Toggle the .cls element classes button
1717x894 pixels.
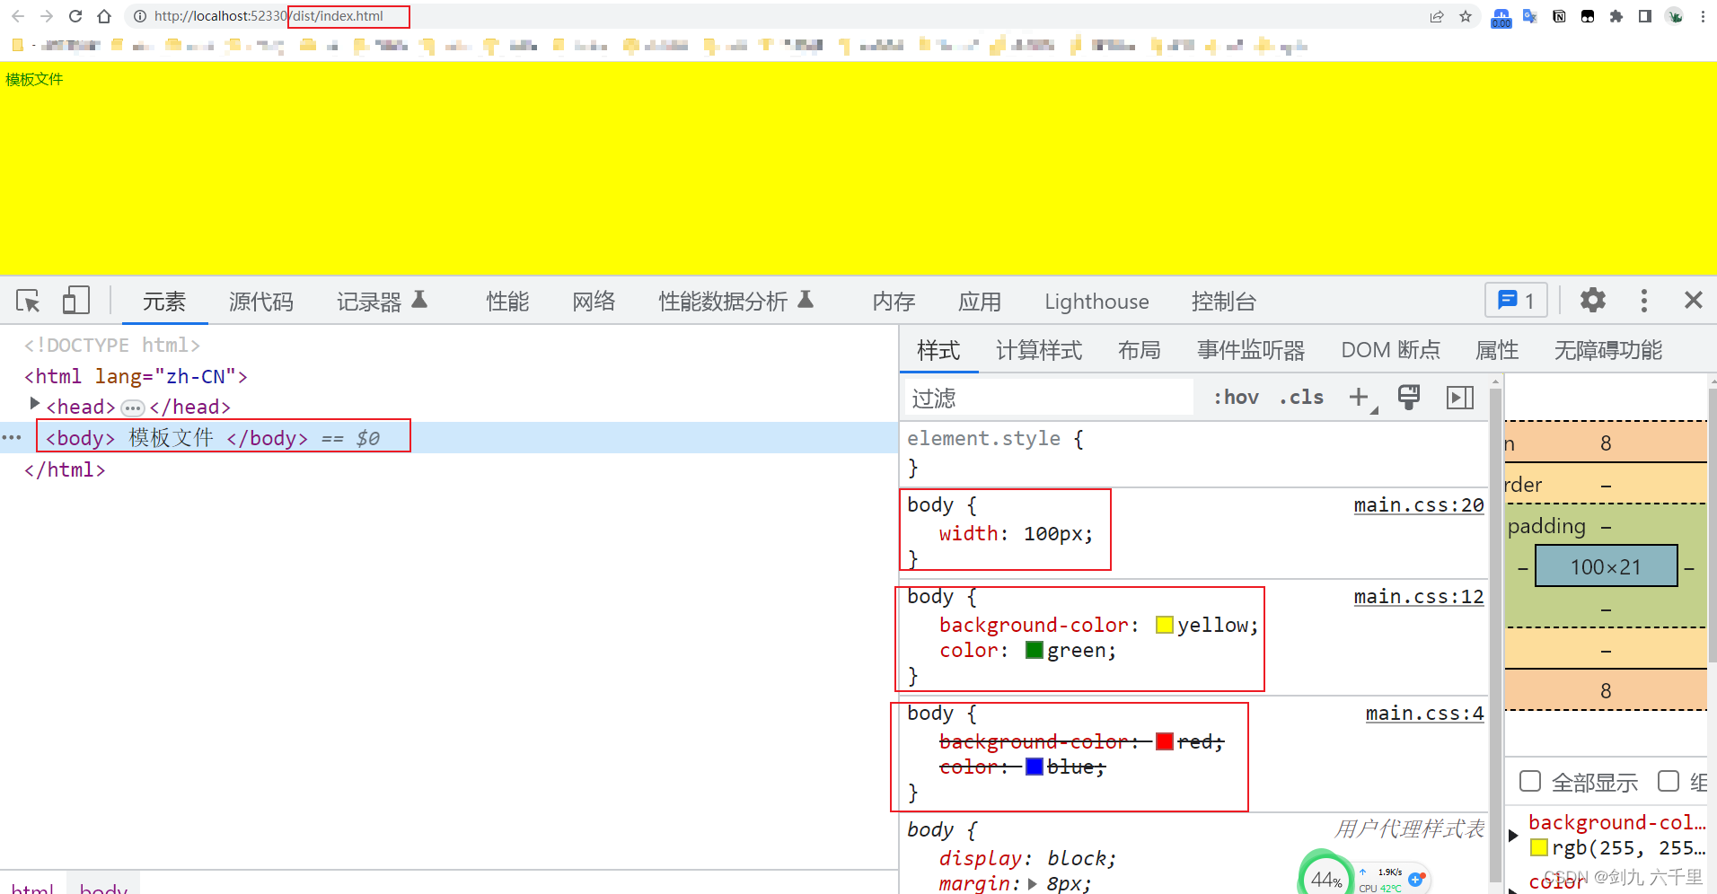[x=1301, y=398]
